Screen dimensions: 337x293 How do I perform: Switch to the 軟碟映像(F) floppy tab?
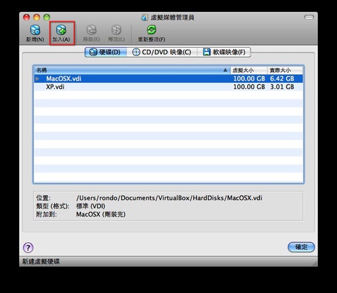click(224, 52)
